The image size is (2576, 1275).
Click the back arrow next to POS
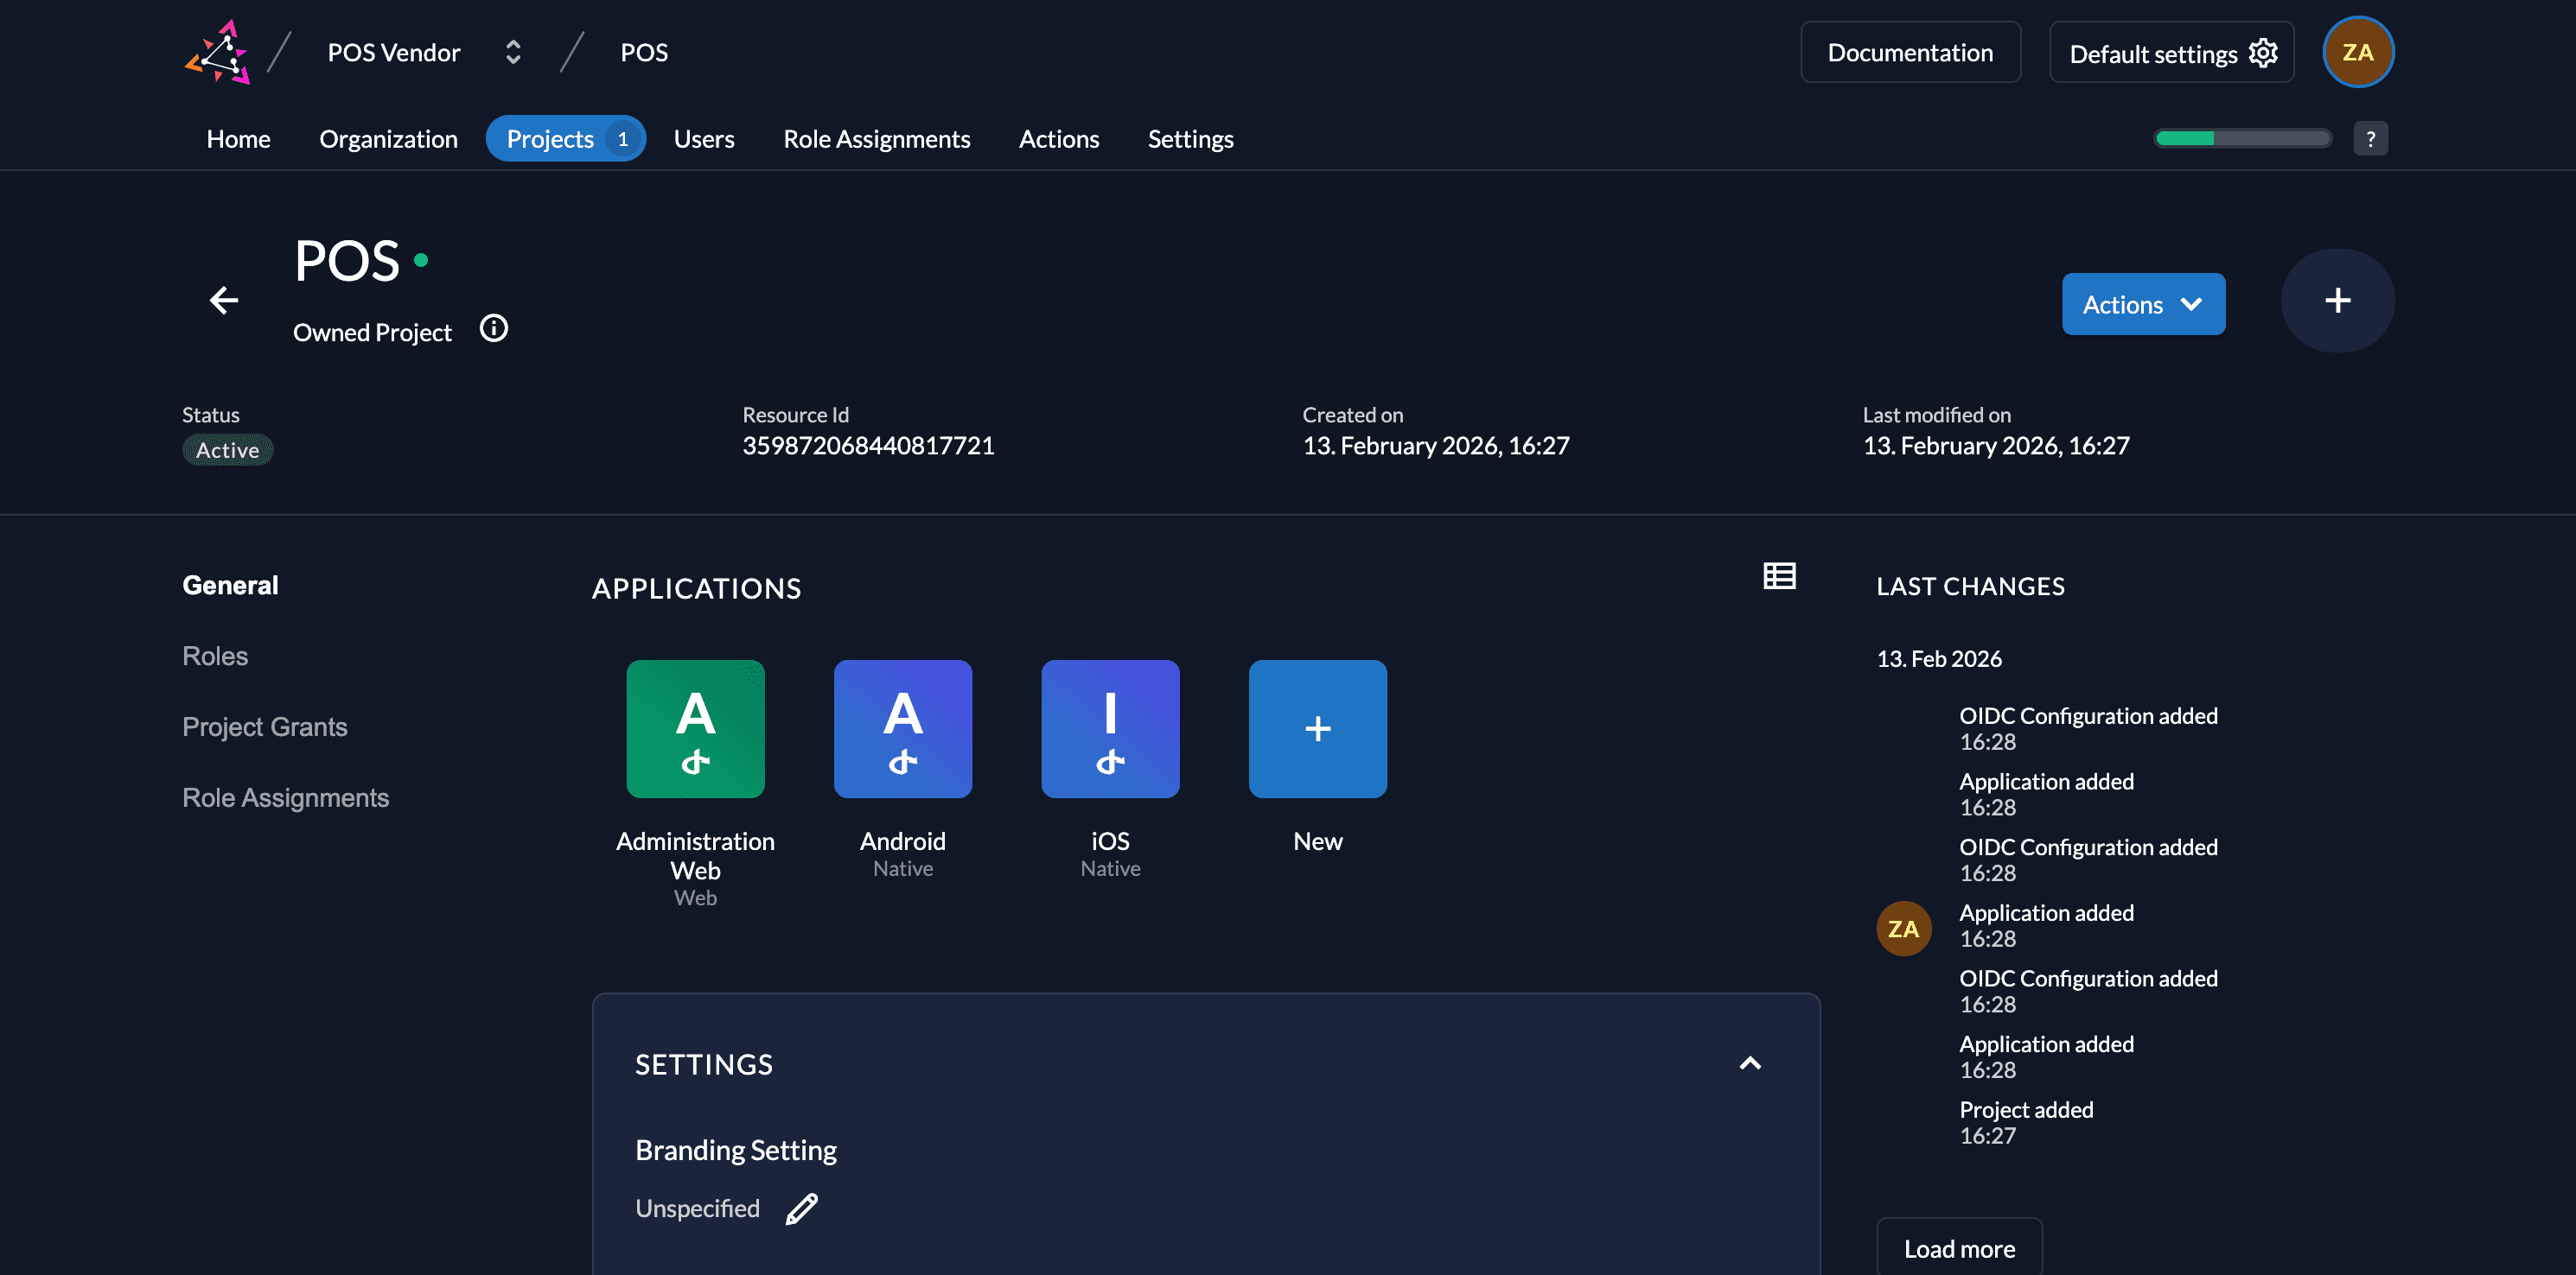(x=224, y=300)
